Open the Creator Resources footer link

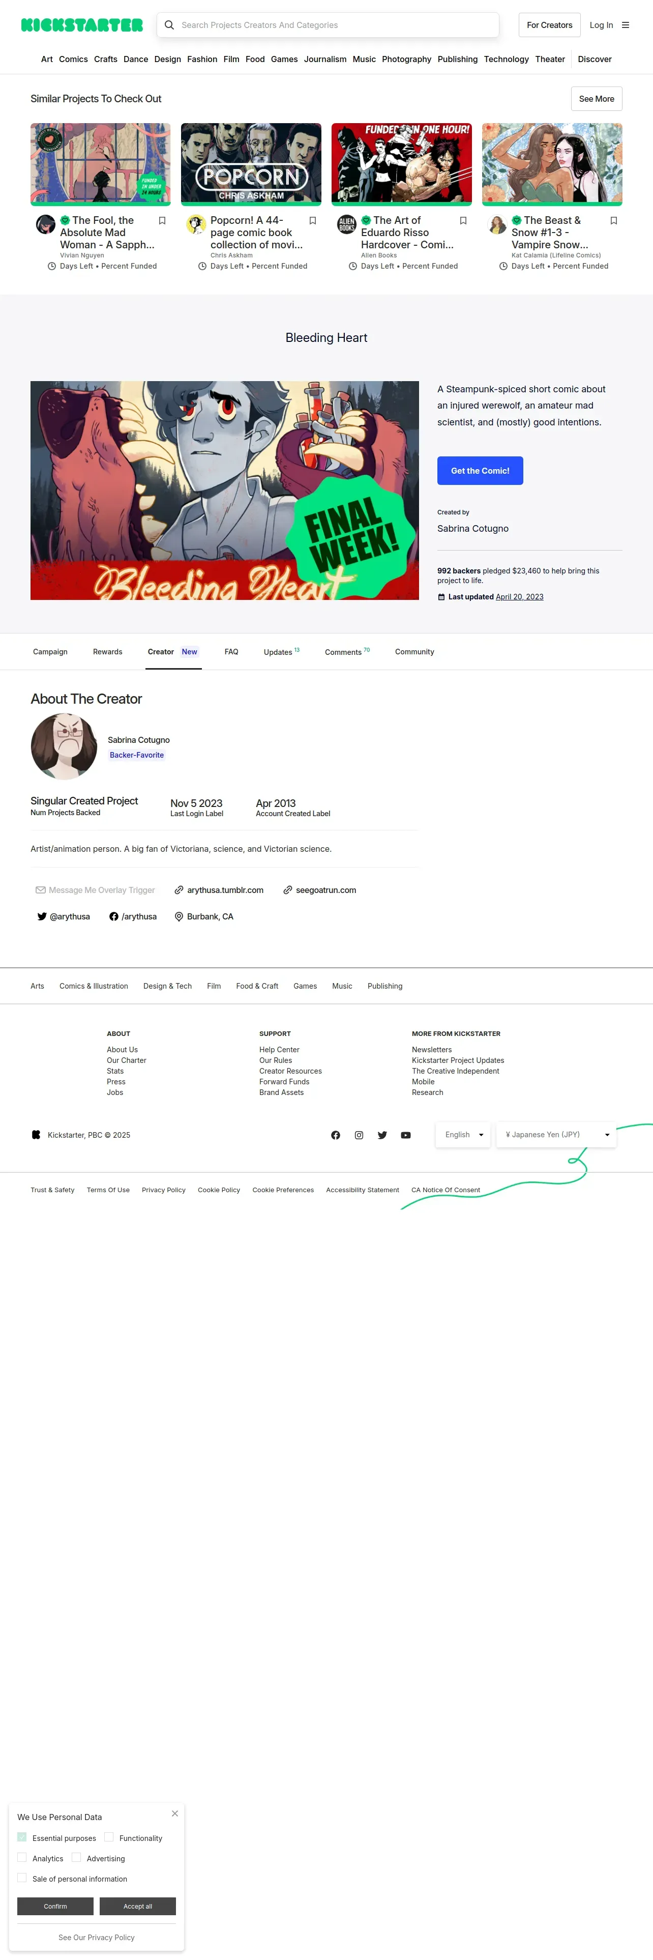coord(290,1071)
